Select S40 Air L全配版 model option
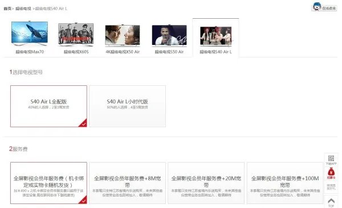This screenshot has height=208, width=342. (48, 106)
